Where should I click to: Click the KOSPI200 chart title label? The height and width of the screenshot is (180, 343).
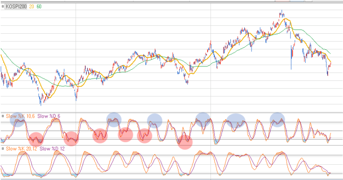tap(16, 6)
